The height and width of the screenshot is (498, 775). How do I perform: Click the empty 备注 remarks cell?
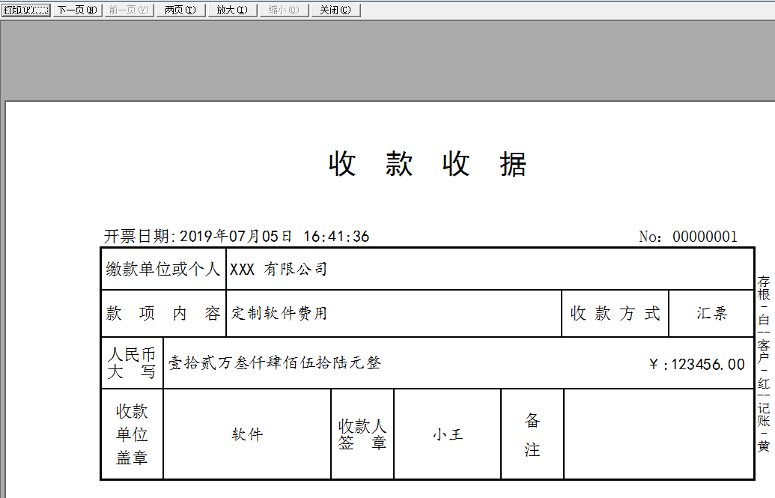[659, 434]
